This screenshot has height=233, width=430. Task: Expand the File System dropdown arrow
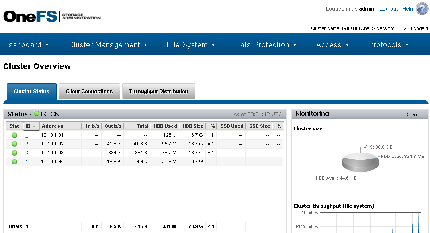(213, 45)
